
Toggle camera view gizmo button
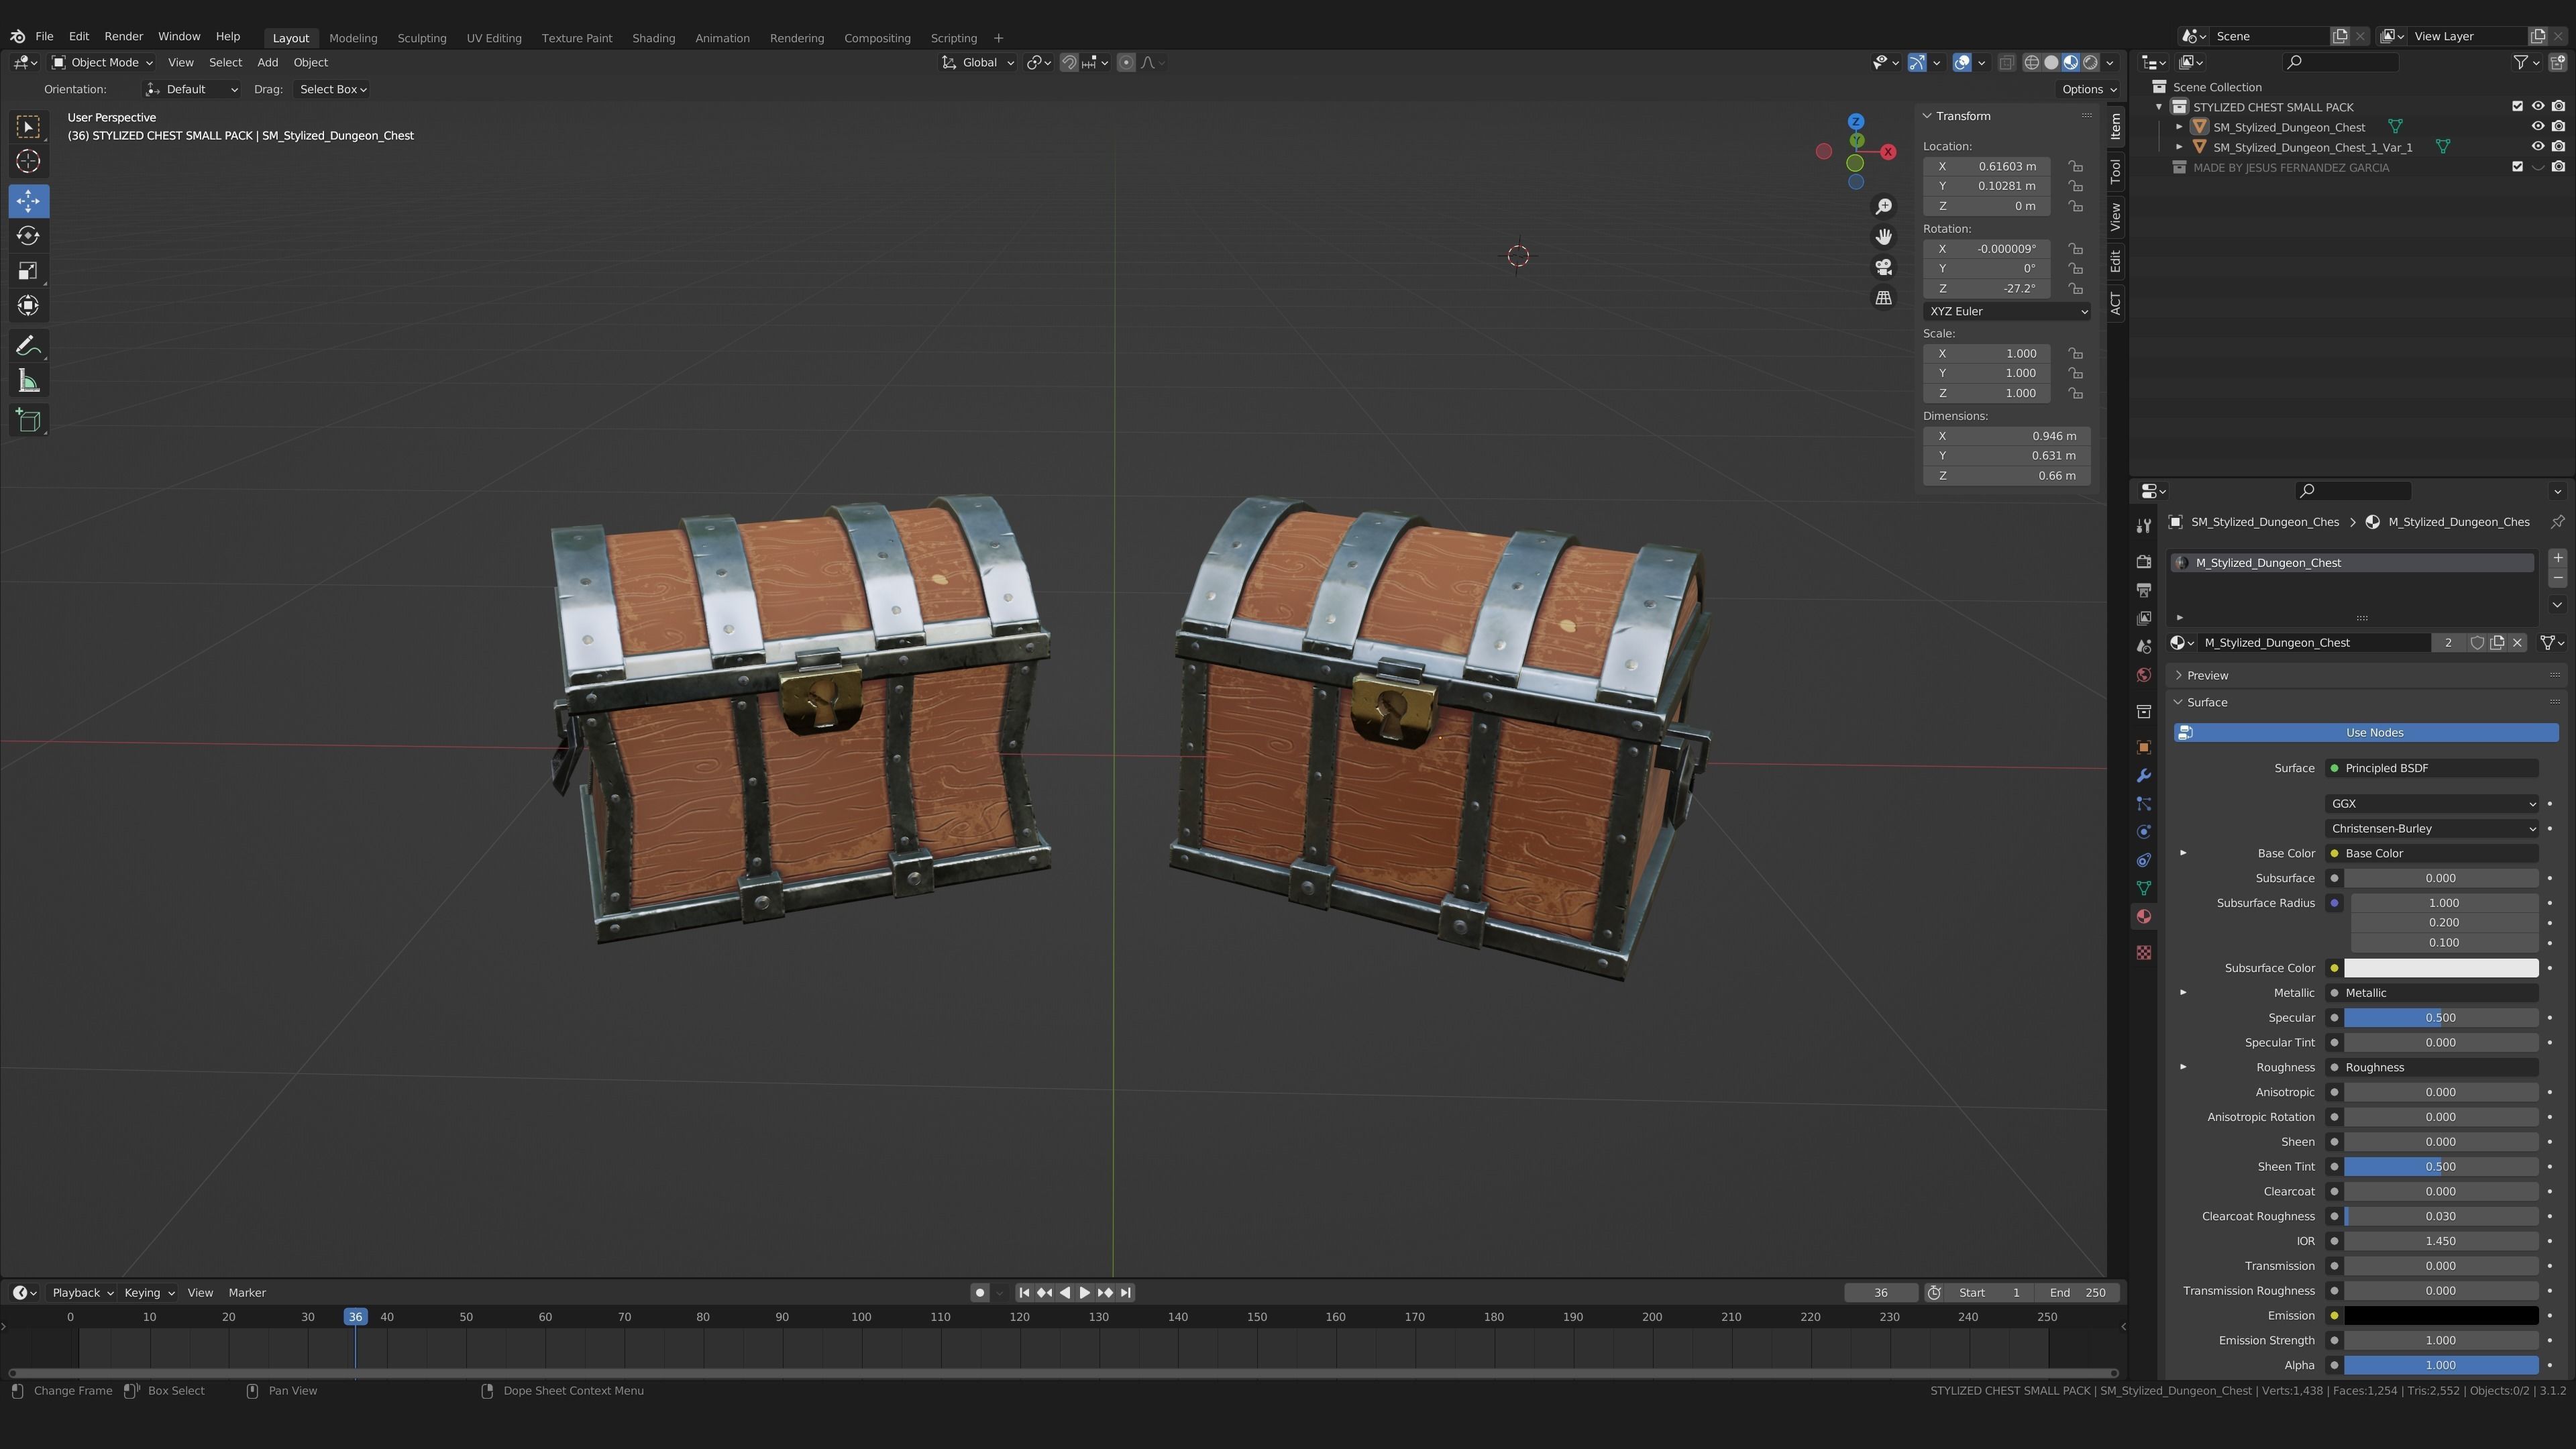[1883, 267]
